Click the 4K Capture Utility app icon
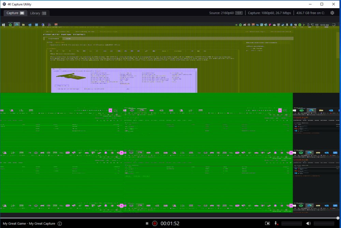Image resolution: width=341 pixels, height=228 pixels. [4, 4]
